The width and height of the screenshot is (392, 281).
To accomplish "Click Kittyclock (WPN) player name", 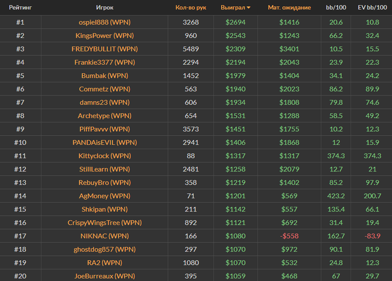I will [x=104, y=156].
